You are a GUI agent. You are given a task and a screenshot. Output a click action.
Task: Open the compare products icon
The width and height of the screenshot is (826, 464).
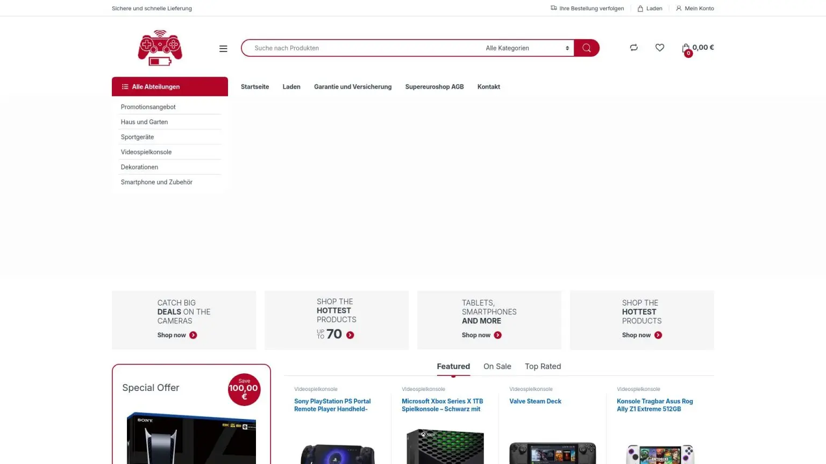(633, 48)
